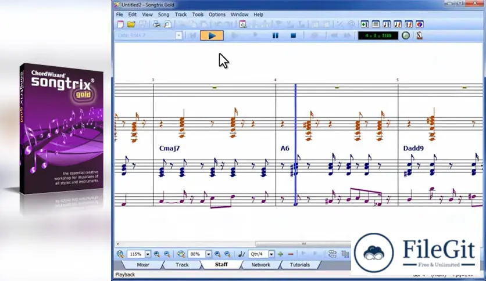
Task: Zoom in using icon right of 115%
Action: click(x=157, y=254)
